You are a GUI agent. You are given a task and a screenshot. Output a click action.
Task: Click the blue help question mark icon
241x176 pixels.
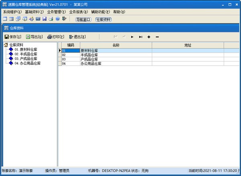click(x=58, y=19)
